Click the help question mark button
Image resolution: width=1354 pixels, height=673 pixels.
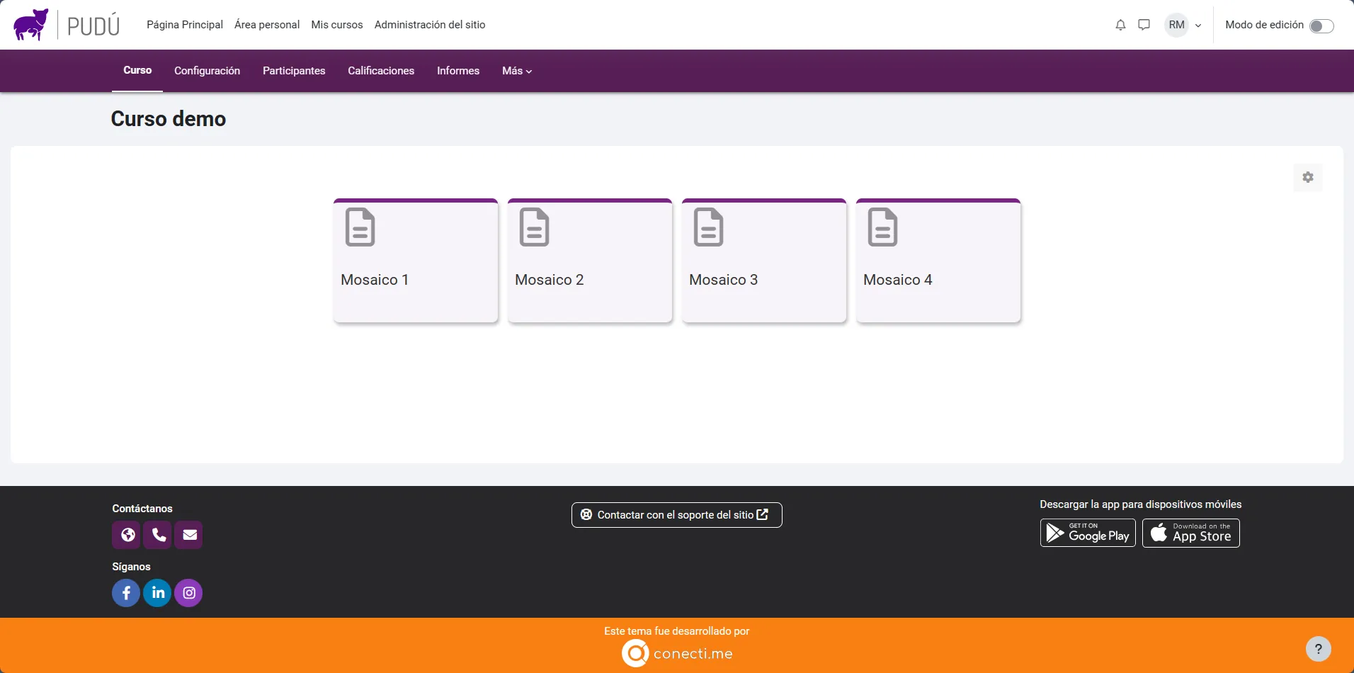point(1318,649)
